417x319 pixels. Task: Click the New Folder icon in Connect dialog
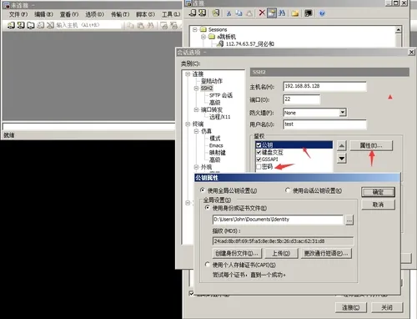(295, 13)
